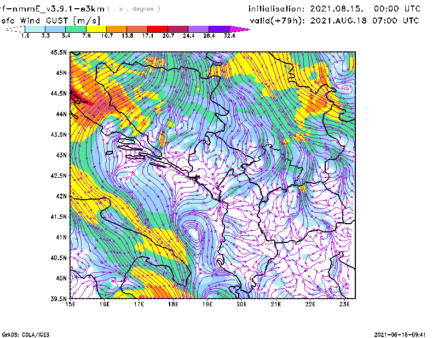Click the light cyan legend swatch after 1.6
The image size is (438, 338).
pyautogui.click(x=35, y=29)
